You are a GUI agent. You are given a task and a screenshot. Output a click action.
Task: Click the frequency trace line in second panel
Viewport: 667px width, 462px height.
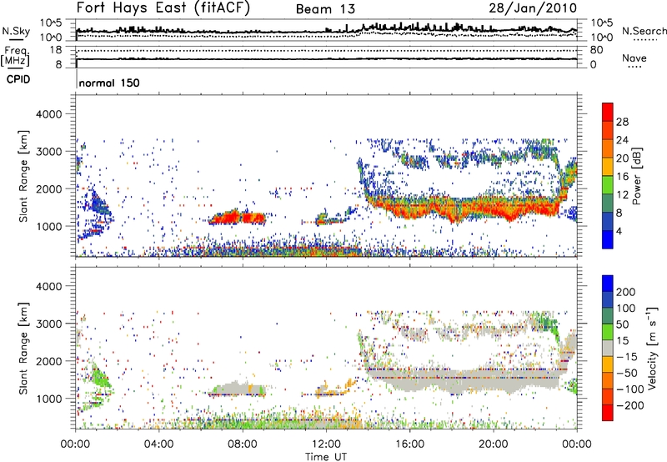point(327,59)
